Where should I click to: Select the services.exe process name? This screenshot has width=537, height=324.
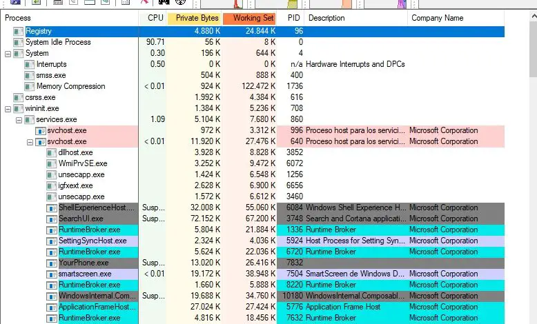pyautogui.click(x=57, y=119)
